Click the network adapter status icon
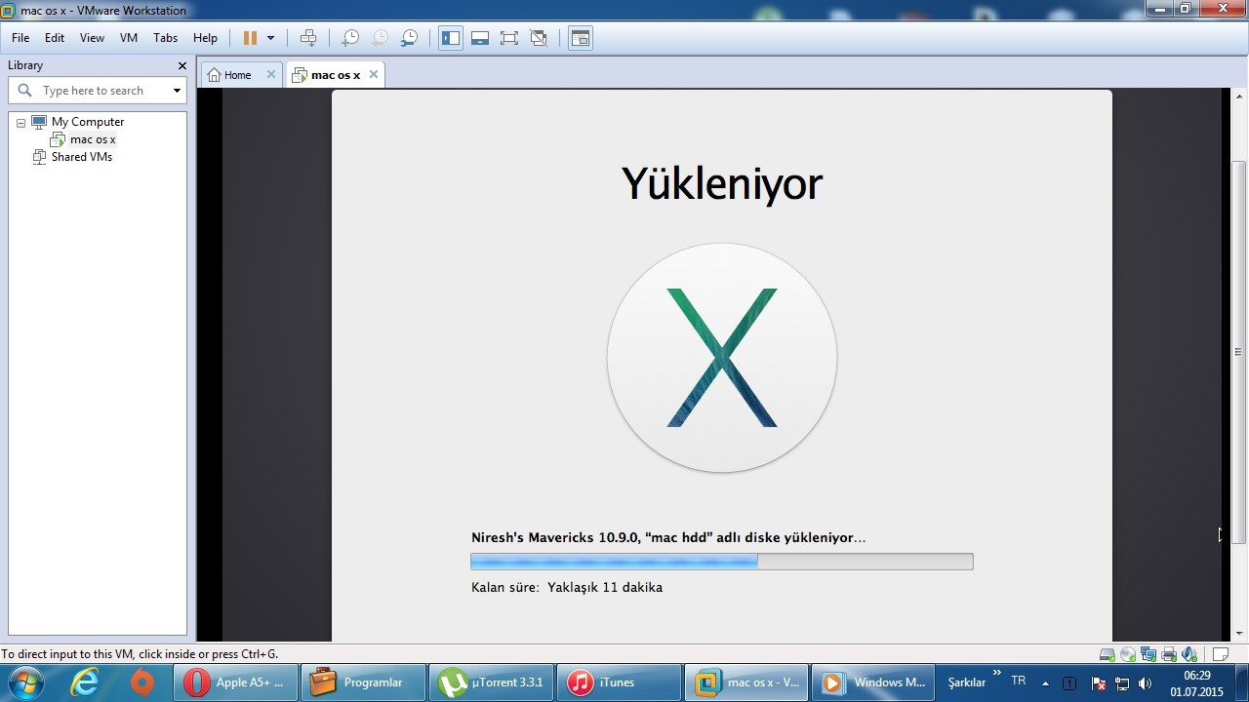The image size is (1249, 702). coord(1148,654)
